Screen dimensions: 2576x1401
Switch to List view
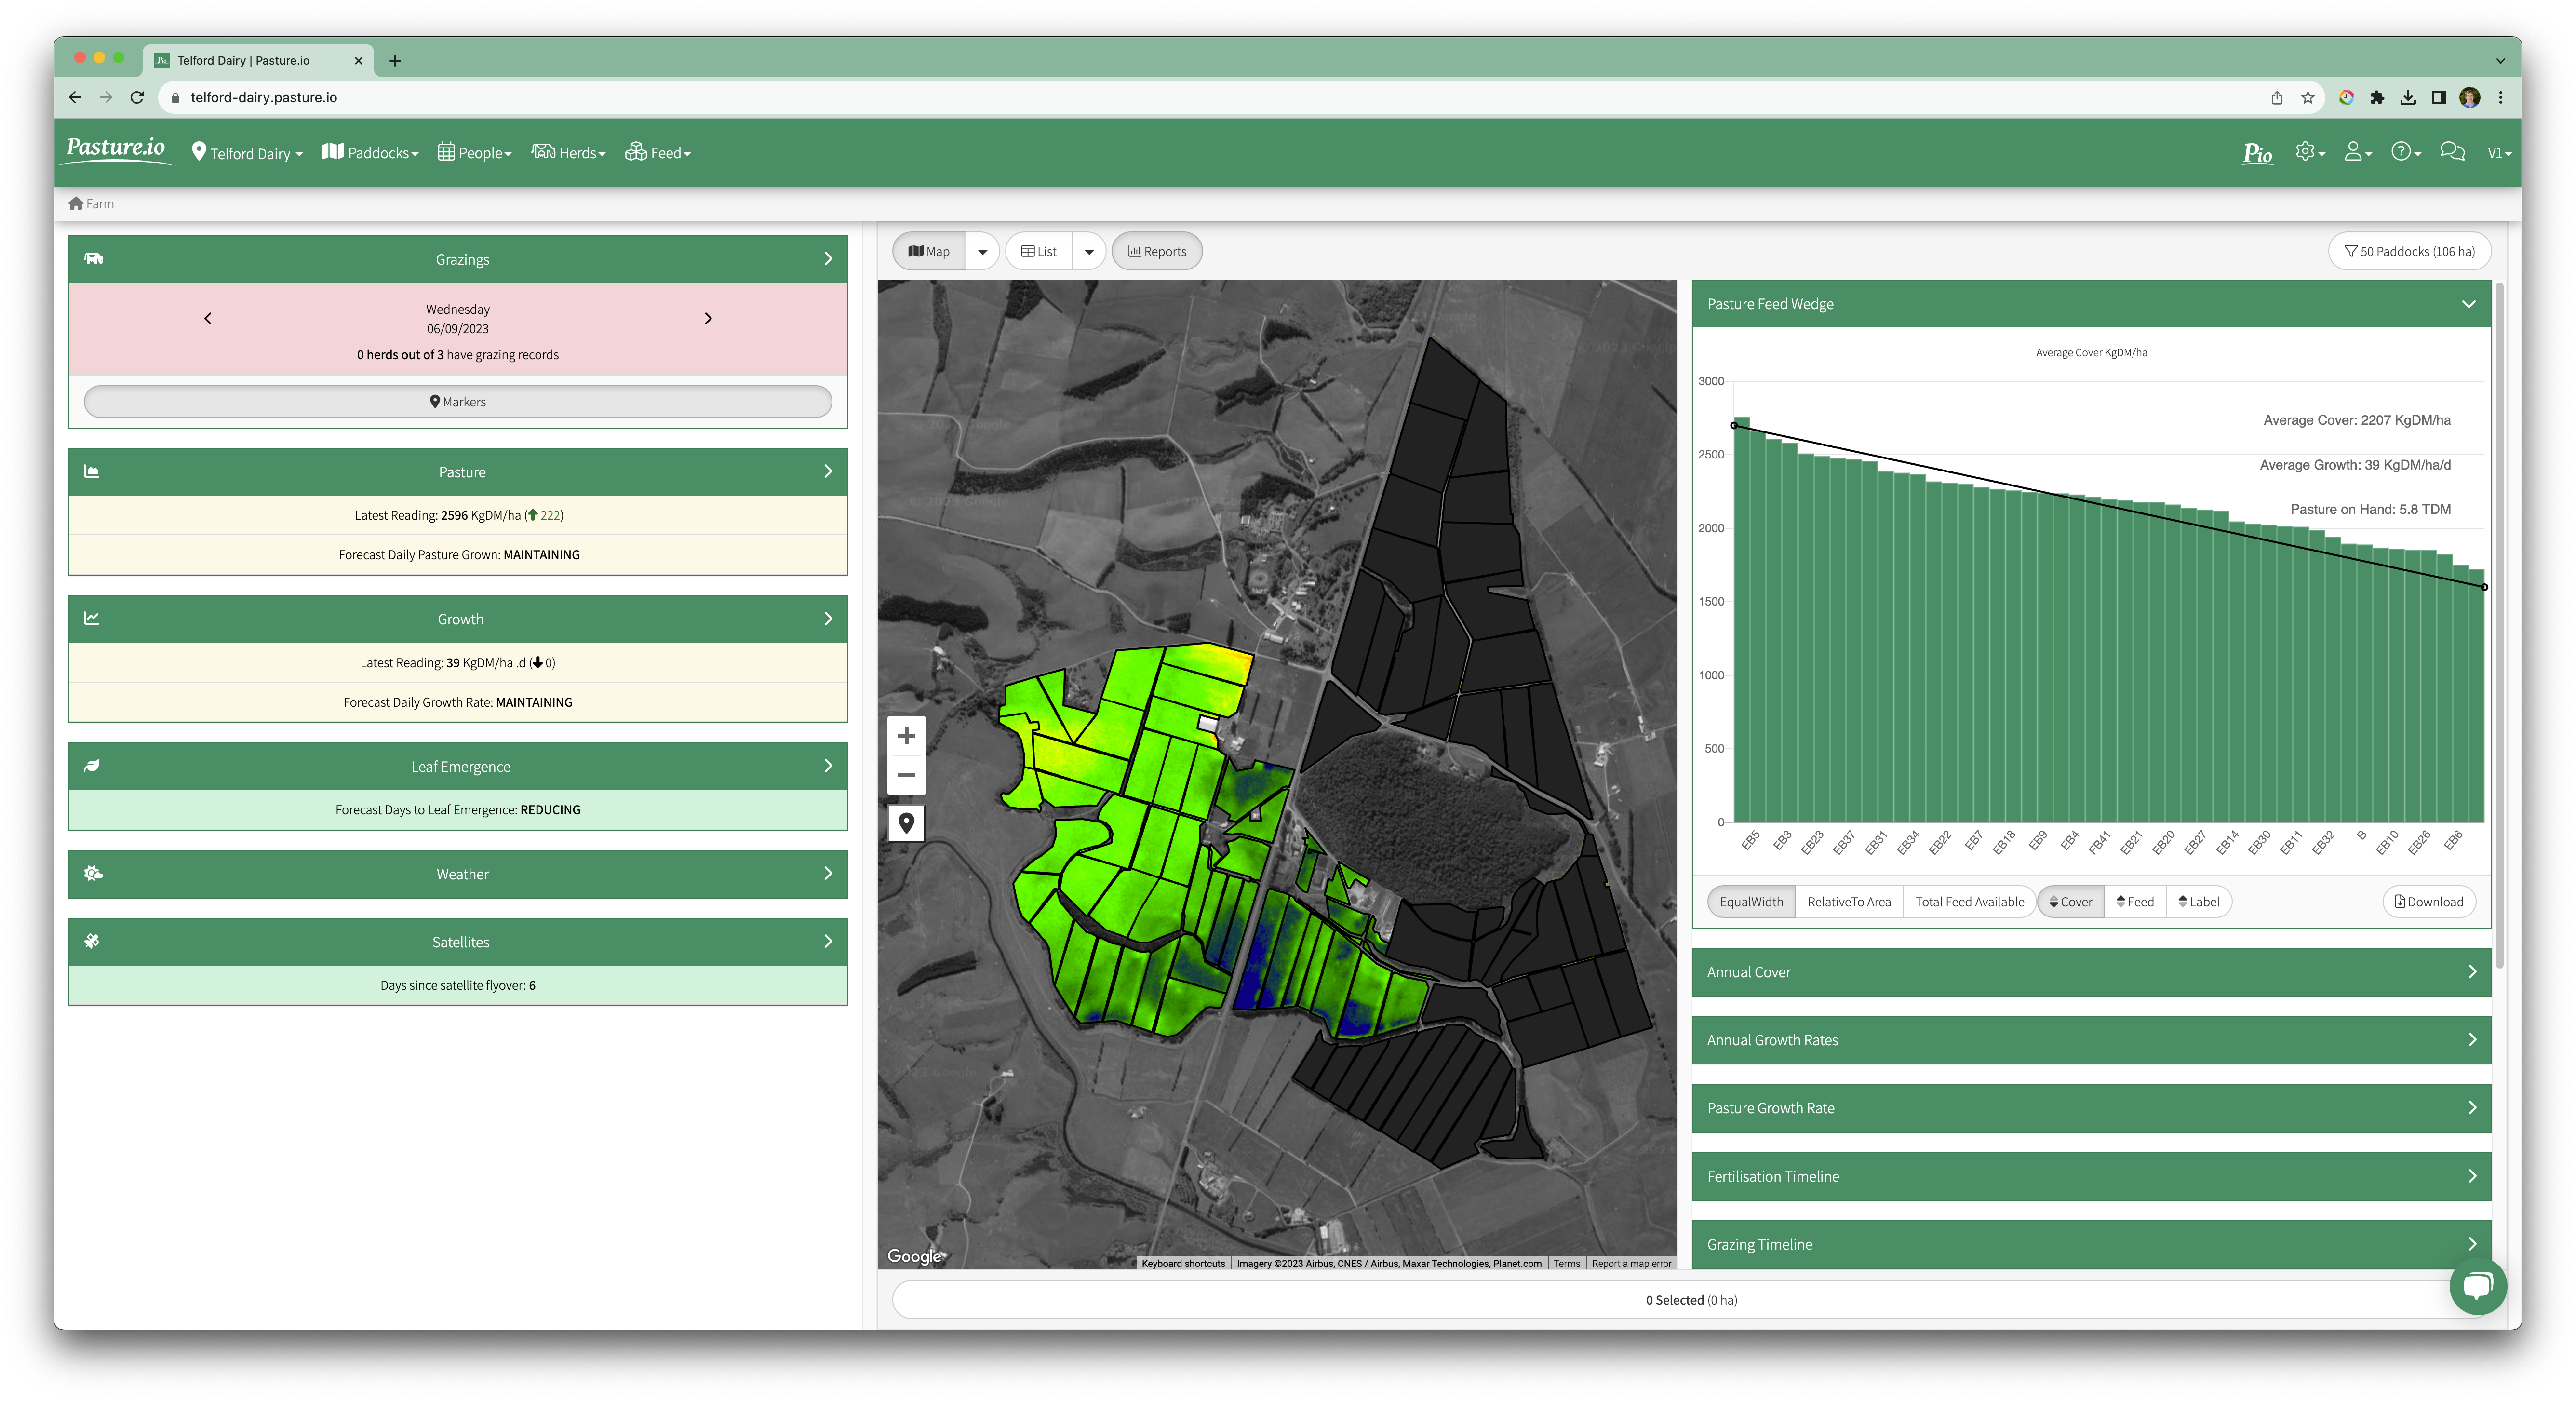coord(1039,251)
